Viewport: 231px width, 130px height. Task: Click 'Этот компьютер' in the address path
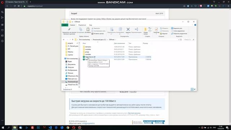point(84,40)
